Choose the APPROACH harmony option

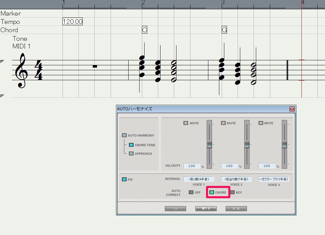pyautogui.click(x=131, y=153)
